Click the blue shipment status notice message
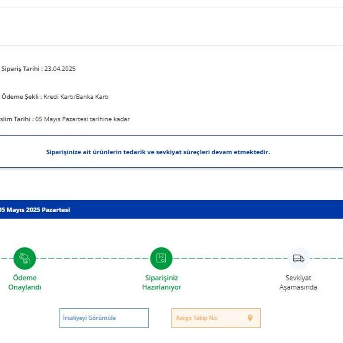 158,152
